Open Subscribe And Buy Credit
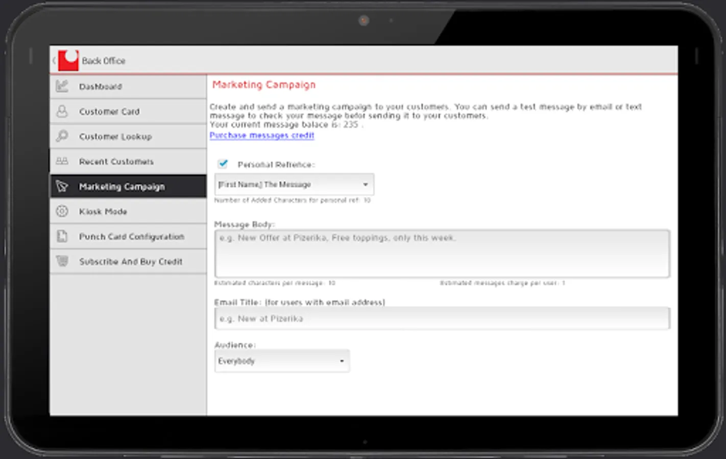 click(x=128, y=262)
